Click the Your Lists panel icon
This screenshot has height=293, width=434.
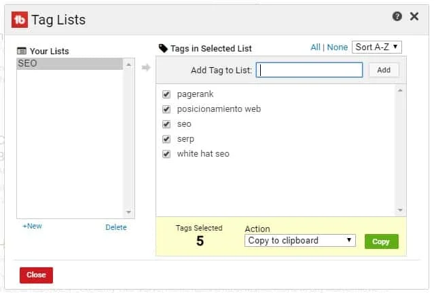[x=22, y=51]
